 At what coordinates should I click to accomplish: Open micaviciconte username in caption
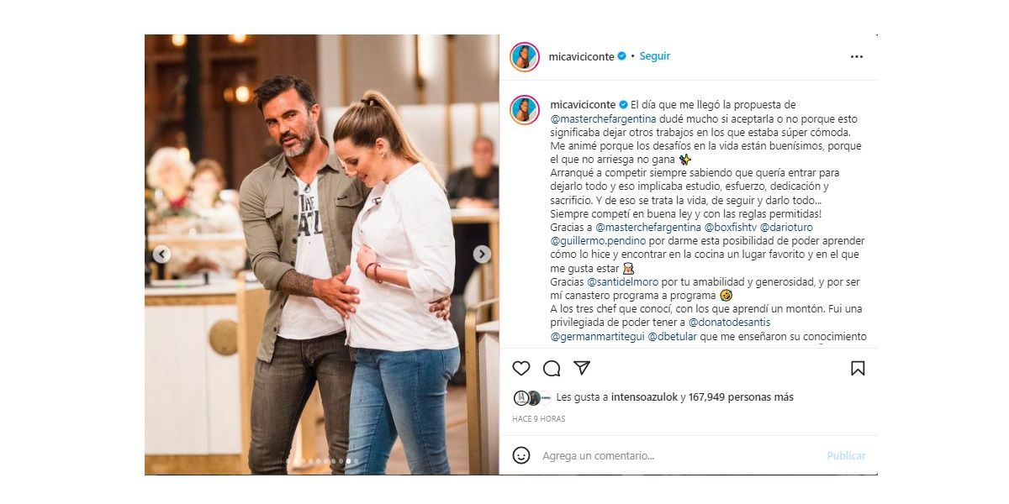(583, 105)
